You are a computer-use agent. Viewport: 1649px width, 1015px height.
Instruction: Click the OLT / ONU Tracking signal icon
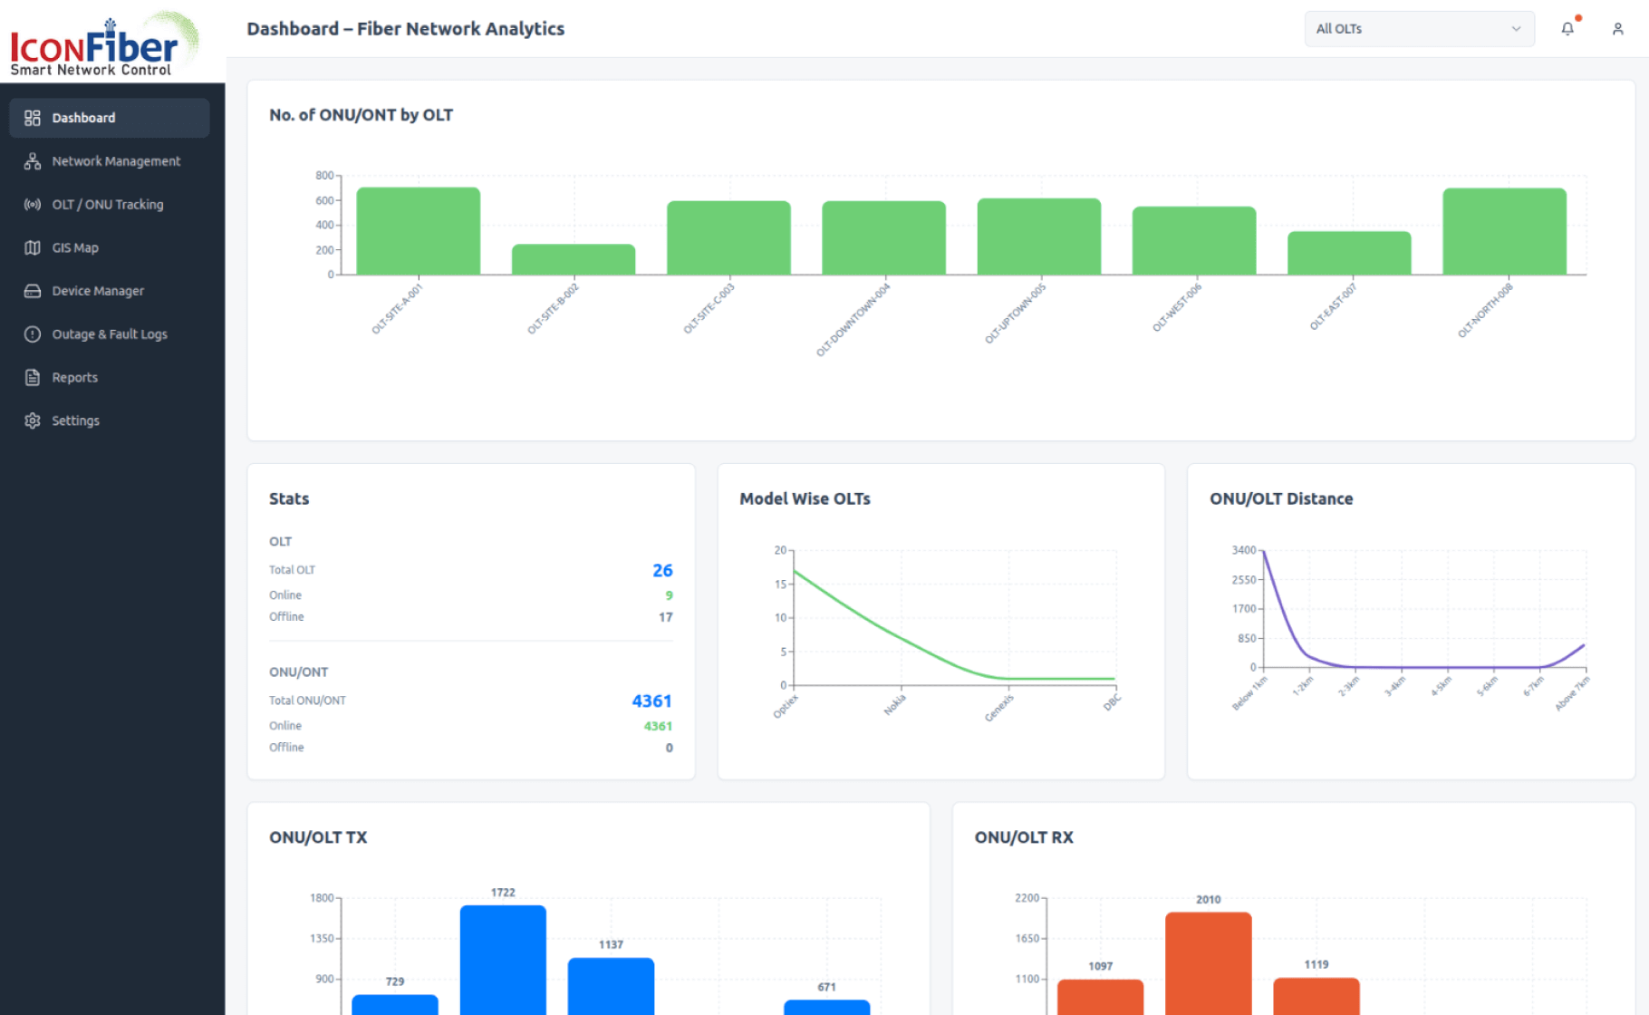click(x=33, y=205)
